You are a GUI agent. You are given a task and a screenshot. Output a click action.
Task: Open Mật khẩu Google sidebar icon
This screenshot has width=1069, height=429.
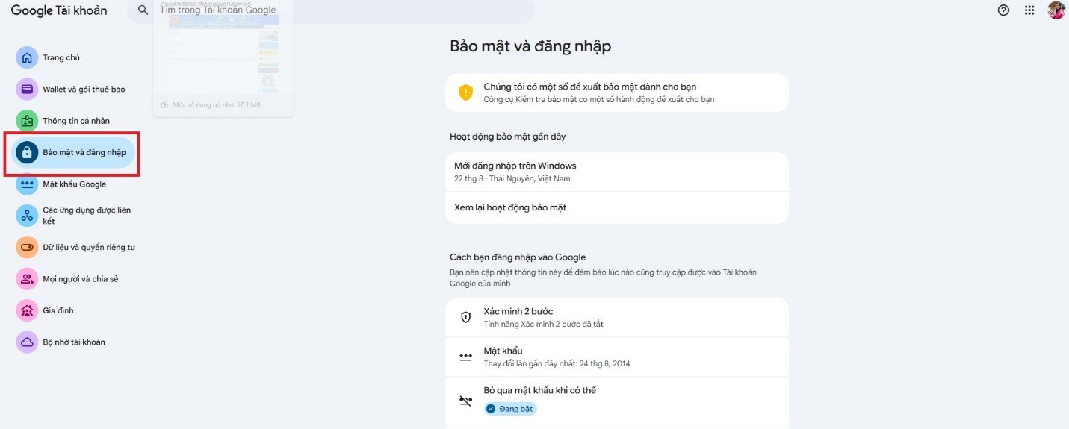pos(27,184)
